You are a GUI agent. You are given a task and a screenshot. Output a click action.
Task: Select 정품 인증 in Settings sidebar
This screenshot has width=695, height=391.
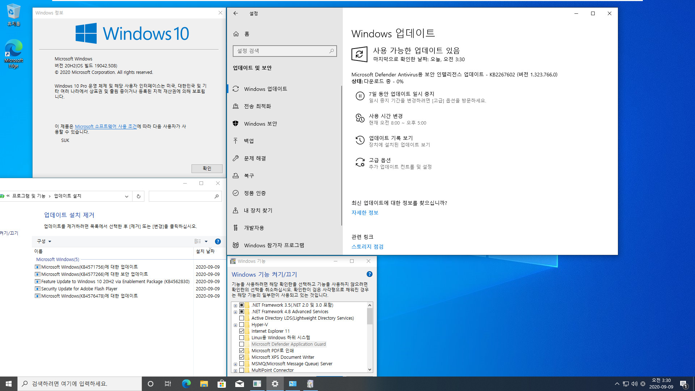click(x=284, y=193)
